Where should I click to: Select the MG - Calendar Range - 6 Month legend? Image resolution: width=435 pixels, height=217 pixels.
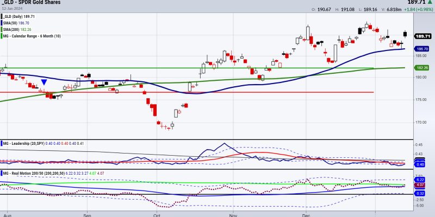32,36
